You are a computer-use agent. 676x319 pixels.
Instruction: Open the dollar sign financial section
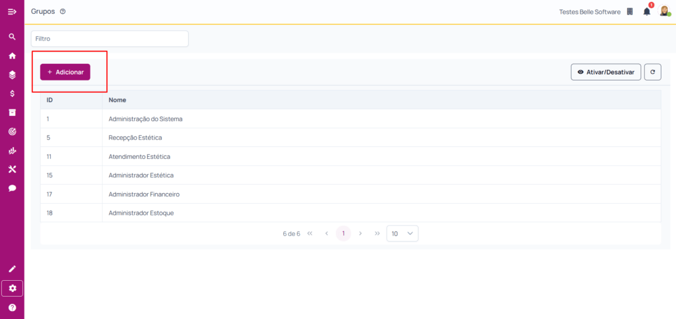point(12,94)
